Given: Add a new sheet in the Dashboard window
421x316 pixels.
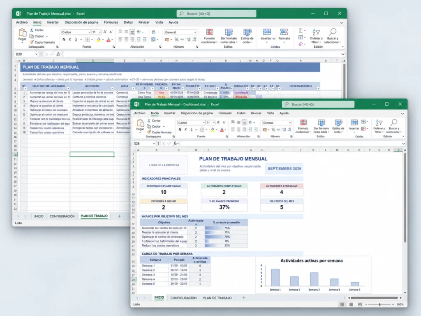Looking at the screenshot, I should point(244,298).
